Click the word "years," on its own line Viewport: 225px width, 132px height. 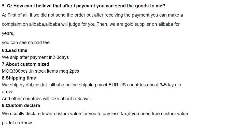coord(8,33)
